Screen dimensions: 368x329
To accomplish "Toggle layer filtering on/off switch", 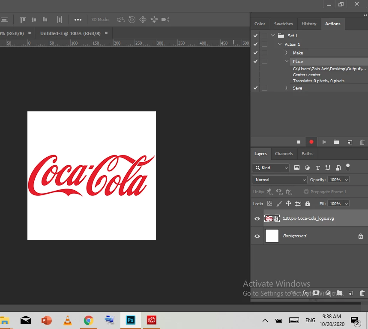I will (348, 167).
